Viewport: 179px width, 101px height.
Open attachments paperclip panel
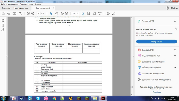pyautogui.click(x=3, y=30)
